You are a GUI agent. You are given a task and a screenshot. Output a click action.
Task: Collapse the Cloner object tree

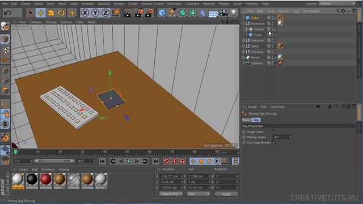click(246, 29)
